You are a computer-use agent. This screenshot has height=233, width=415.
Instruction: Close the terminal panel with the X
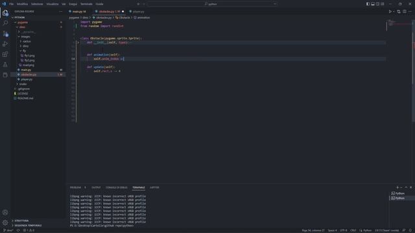click(x=410, y=188)
